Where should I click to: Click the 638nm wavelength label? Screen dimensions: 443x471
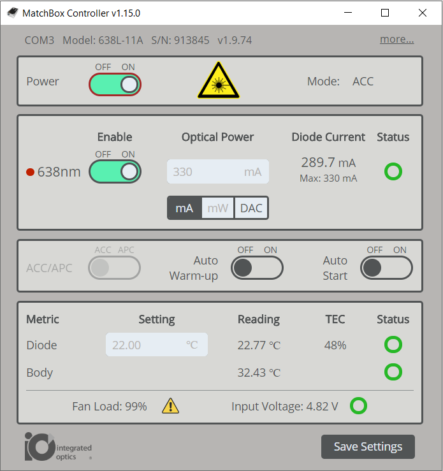59,172
